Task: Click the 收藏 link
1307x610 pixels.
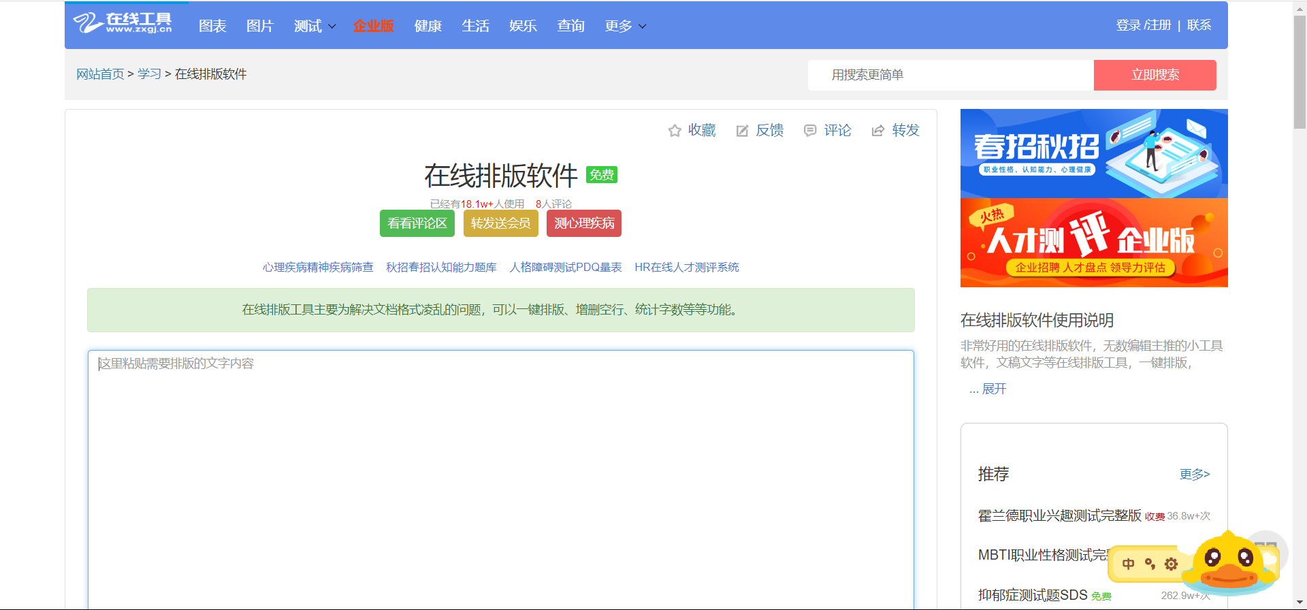Action: click(702, 130)
